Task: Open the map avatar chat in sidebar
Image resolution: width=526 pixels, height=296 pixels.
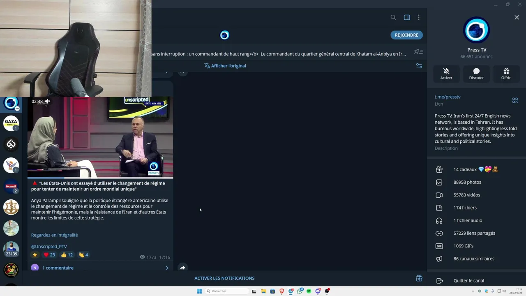Action: tap(11, 228)
